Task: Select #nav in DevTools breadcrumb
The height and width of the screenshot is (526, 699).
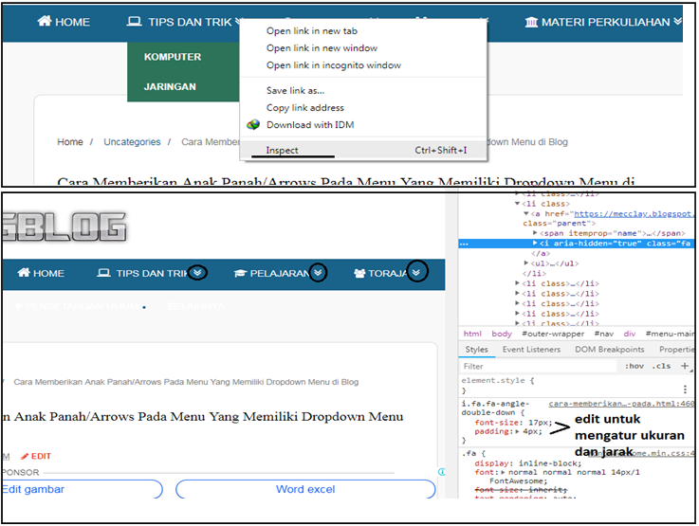Action: [603, 334]
